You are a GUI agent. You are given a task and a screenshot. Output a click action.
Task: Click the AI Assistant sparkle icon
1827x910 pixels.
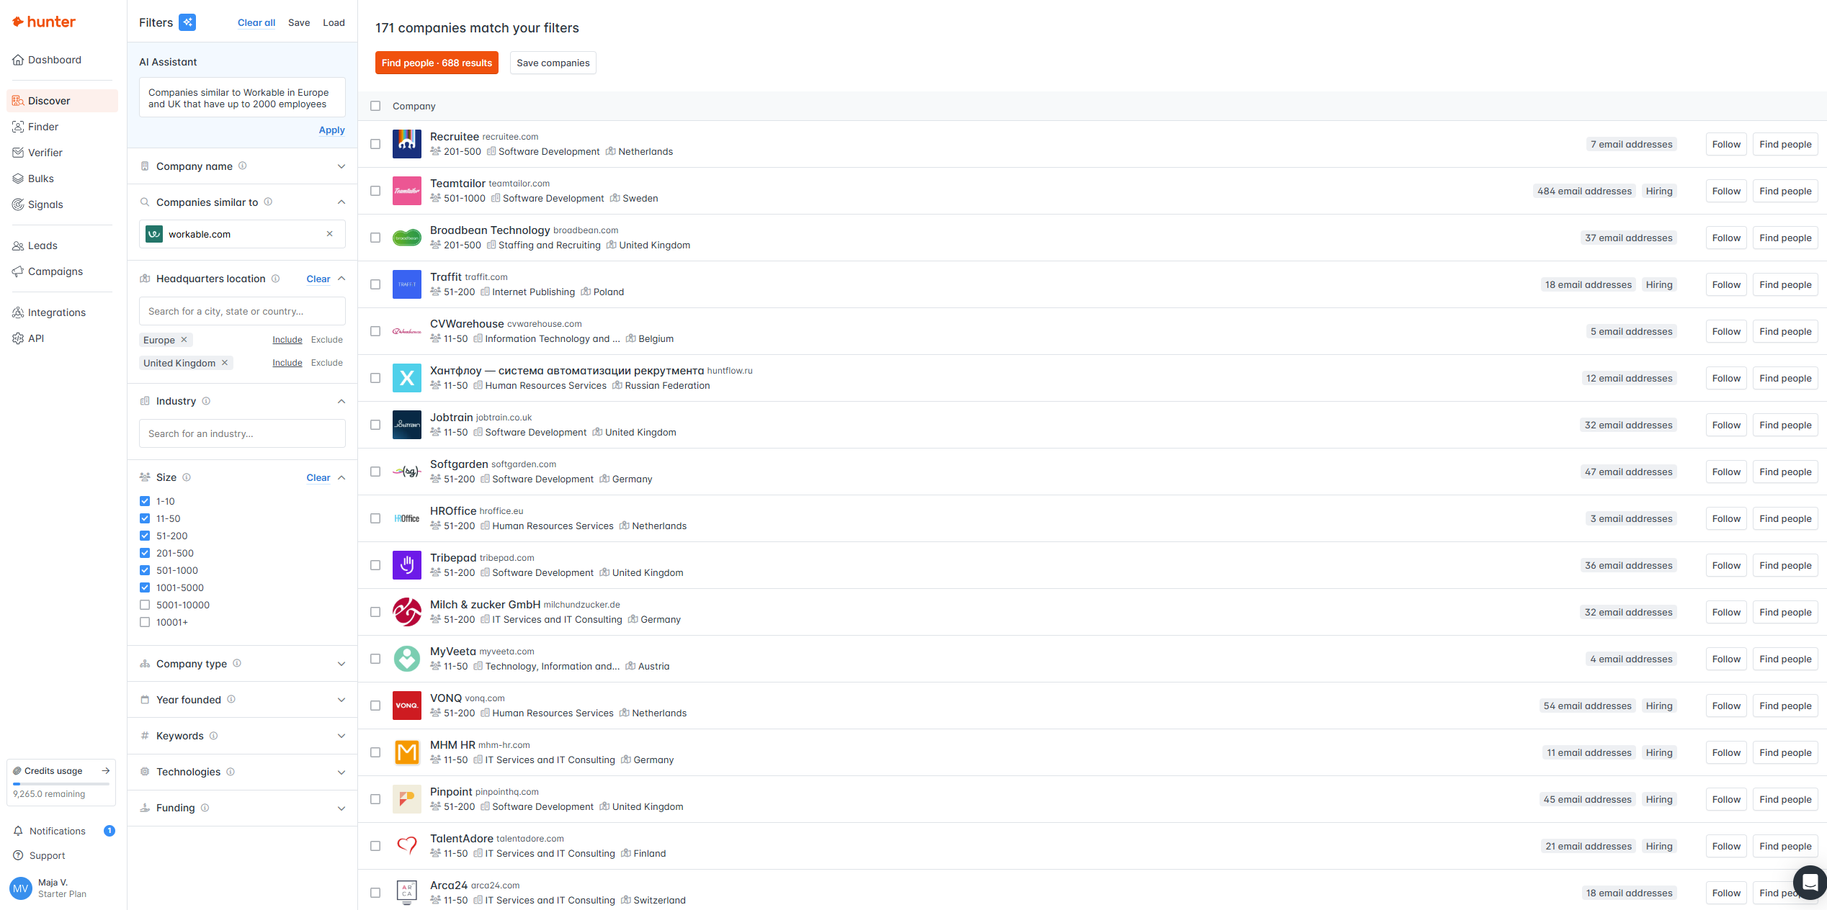click(x=187, y=22)
